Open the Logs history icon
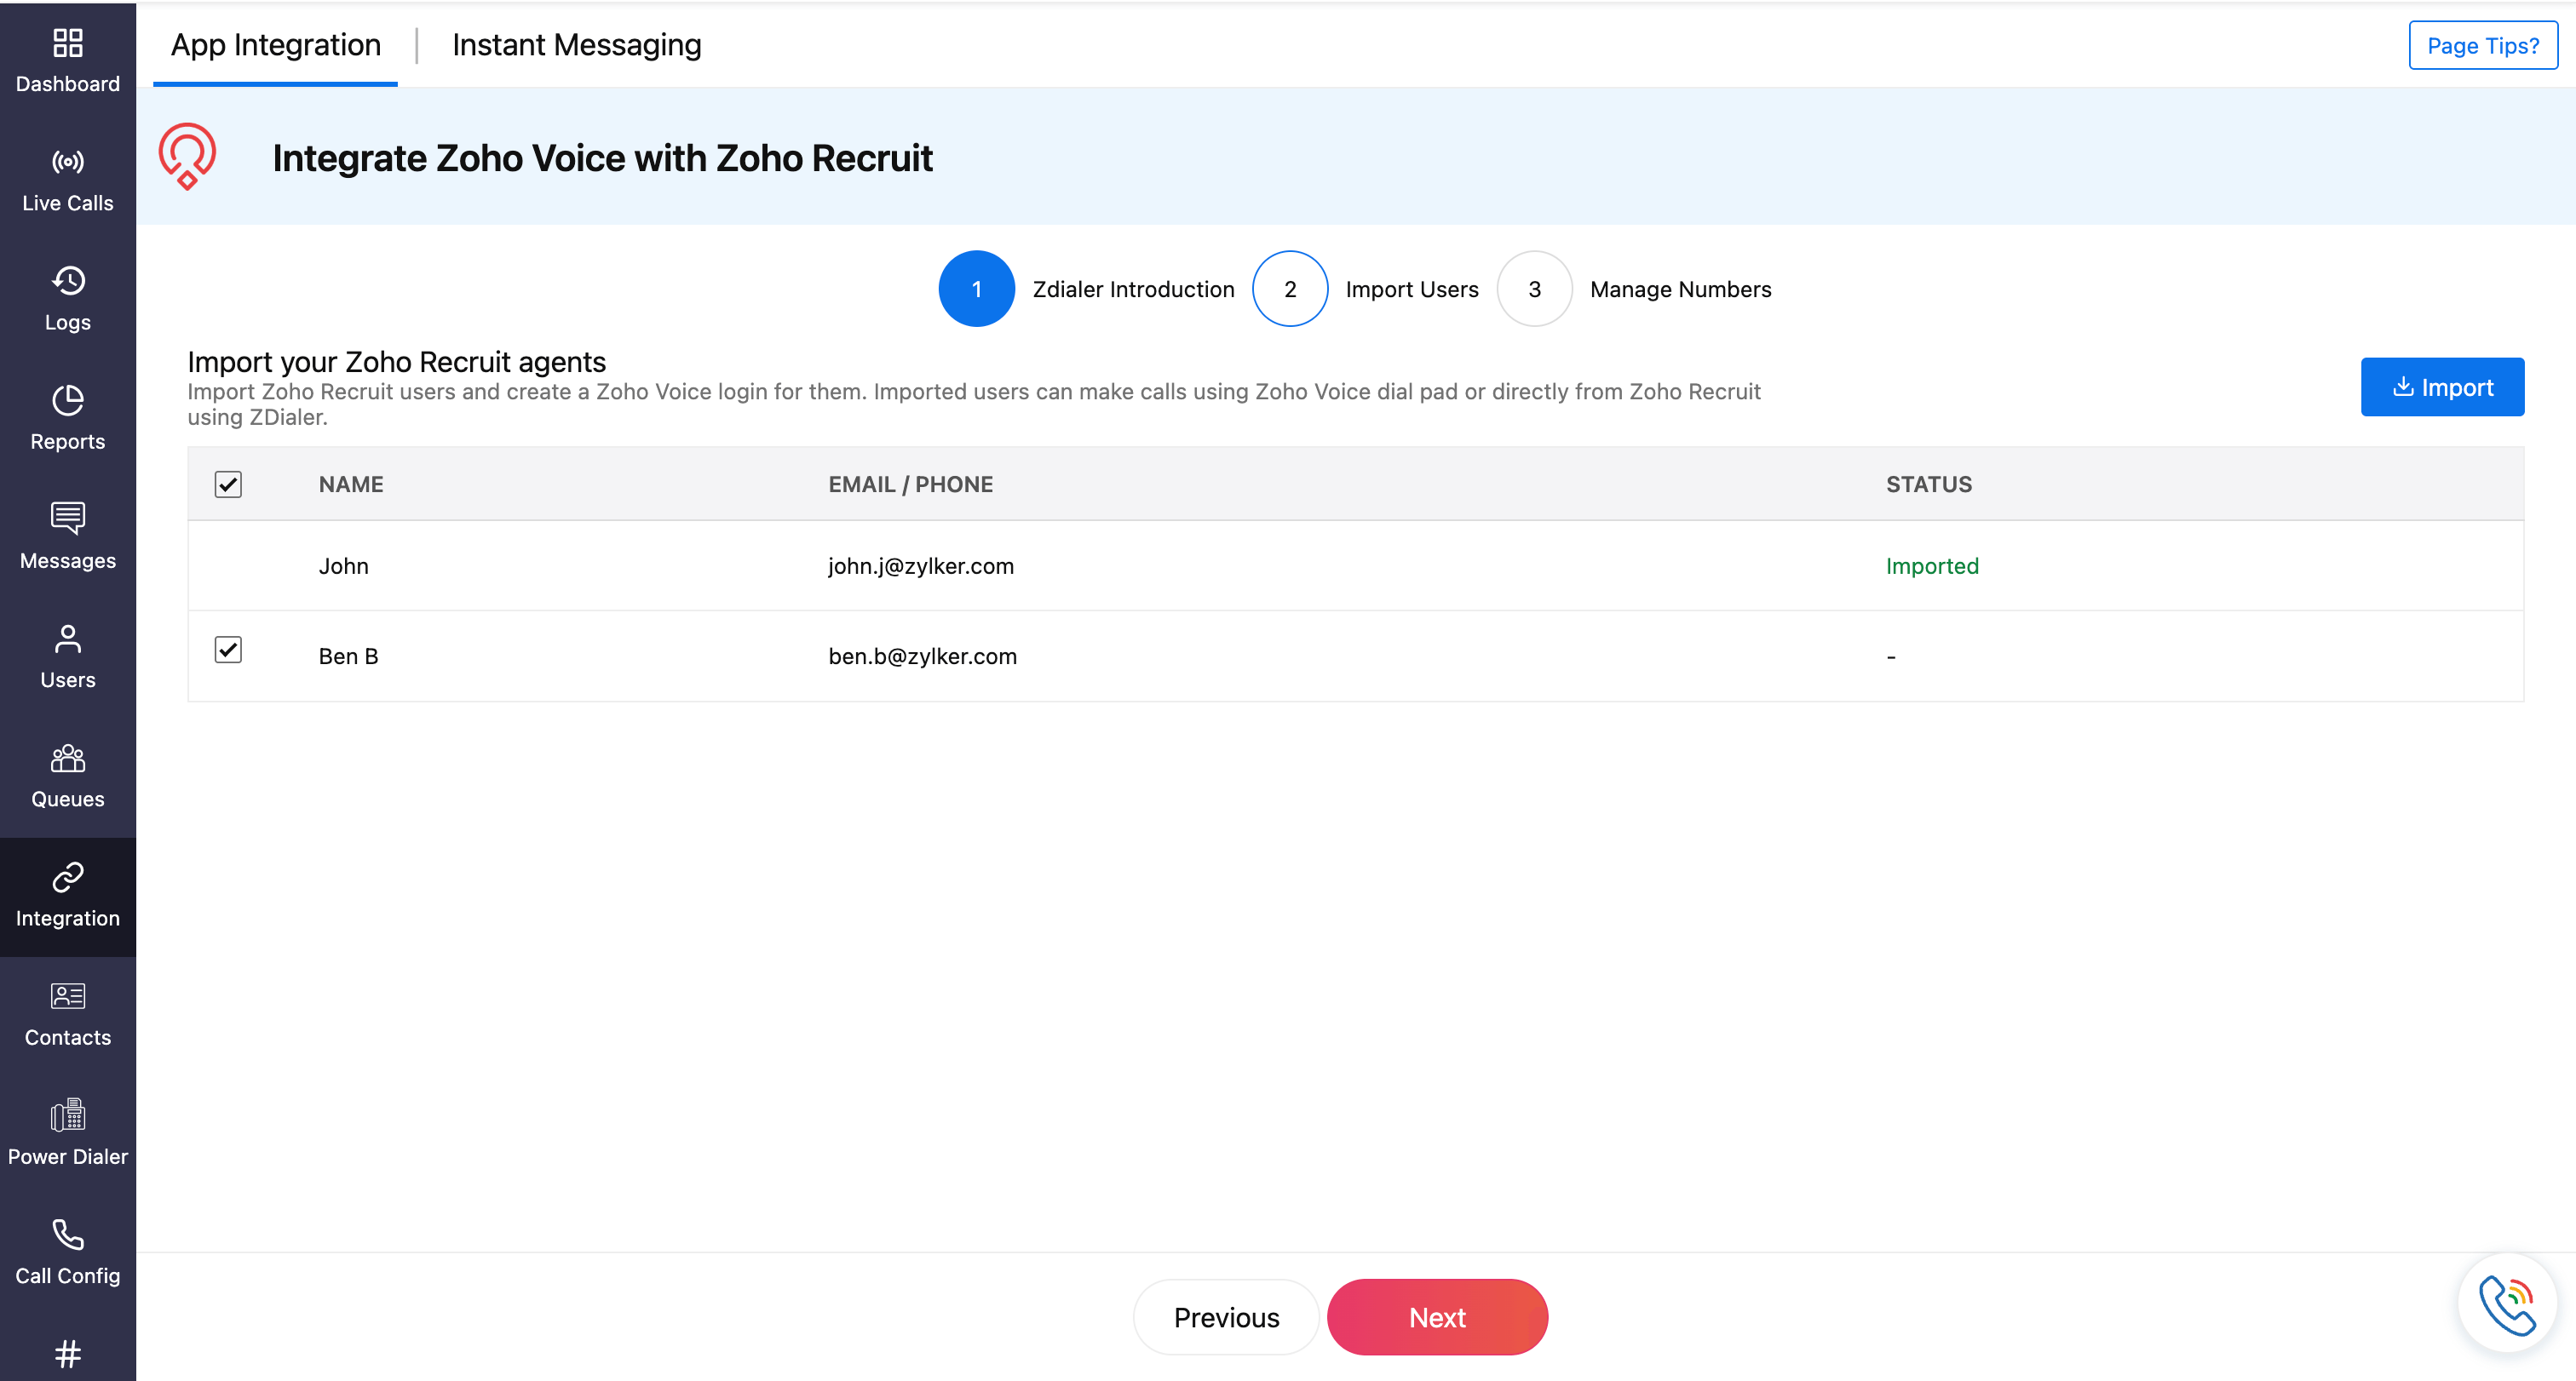This screenshot has height=1381, width=2576. coord(67,281)
